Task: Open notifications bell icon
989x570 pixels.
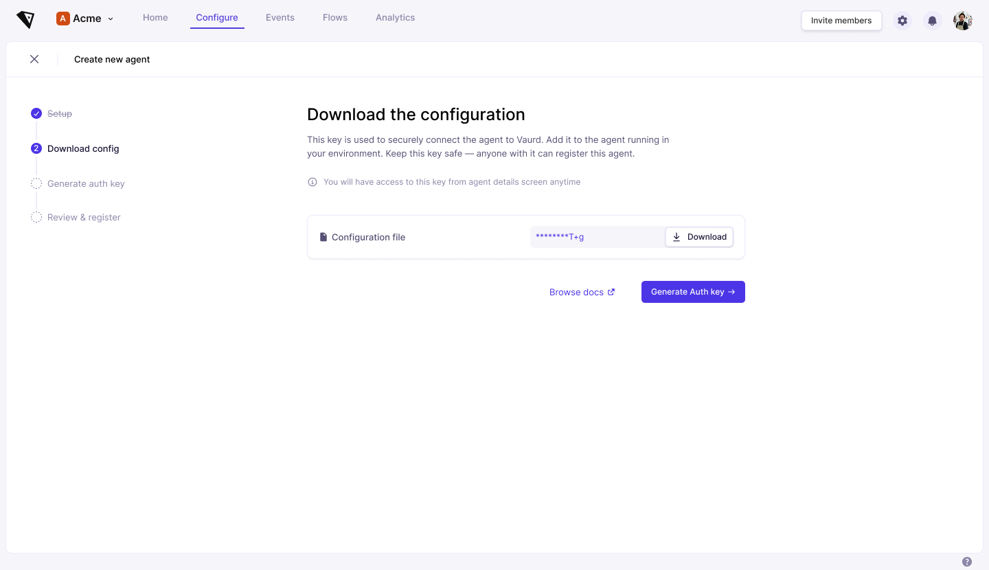Action: tap(932, 21)
